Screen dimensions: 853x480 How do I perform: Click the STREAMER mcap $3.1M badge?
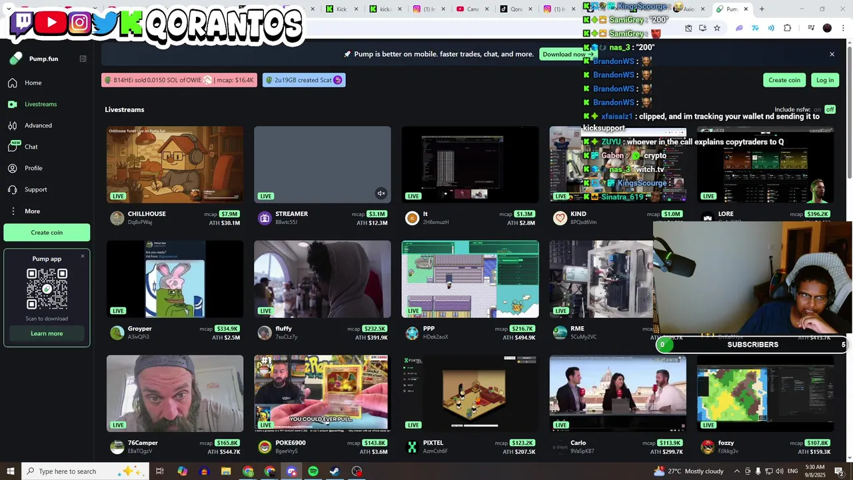pyautogui.click(x=377, y=214)
